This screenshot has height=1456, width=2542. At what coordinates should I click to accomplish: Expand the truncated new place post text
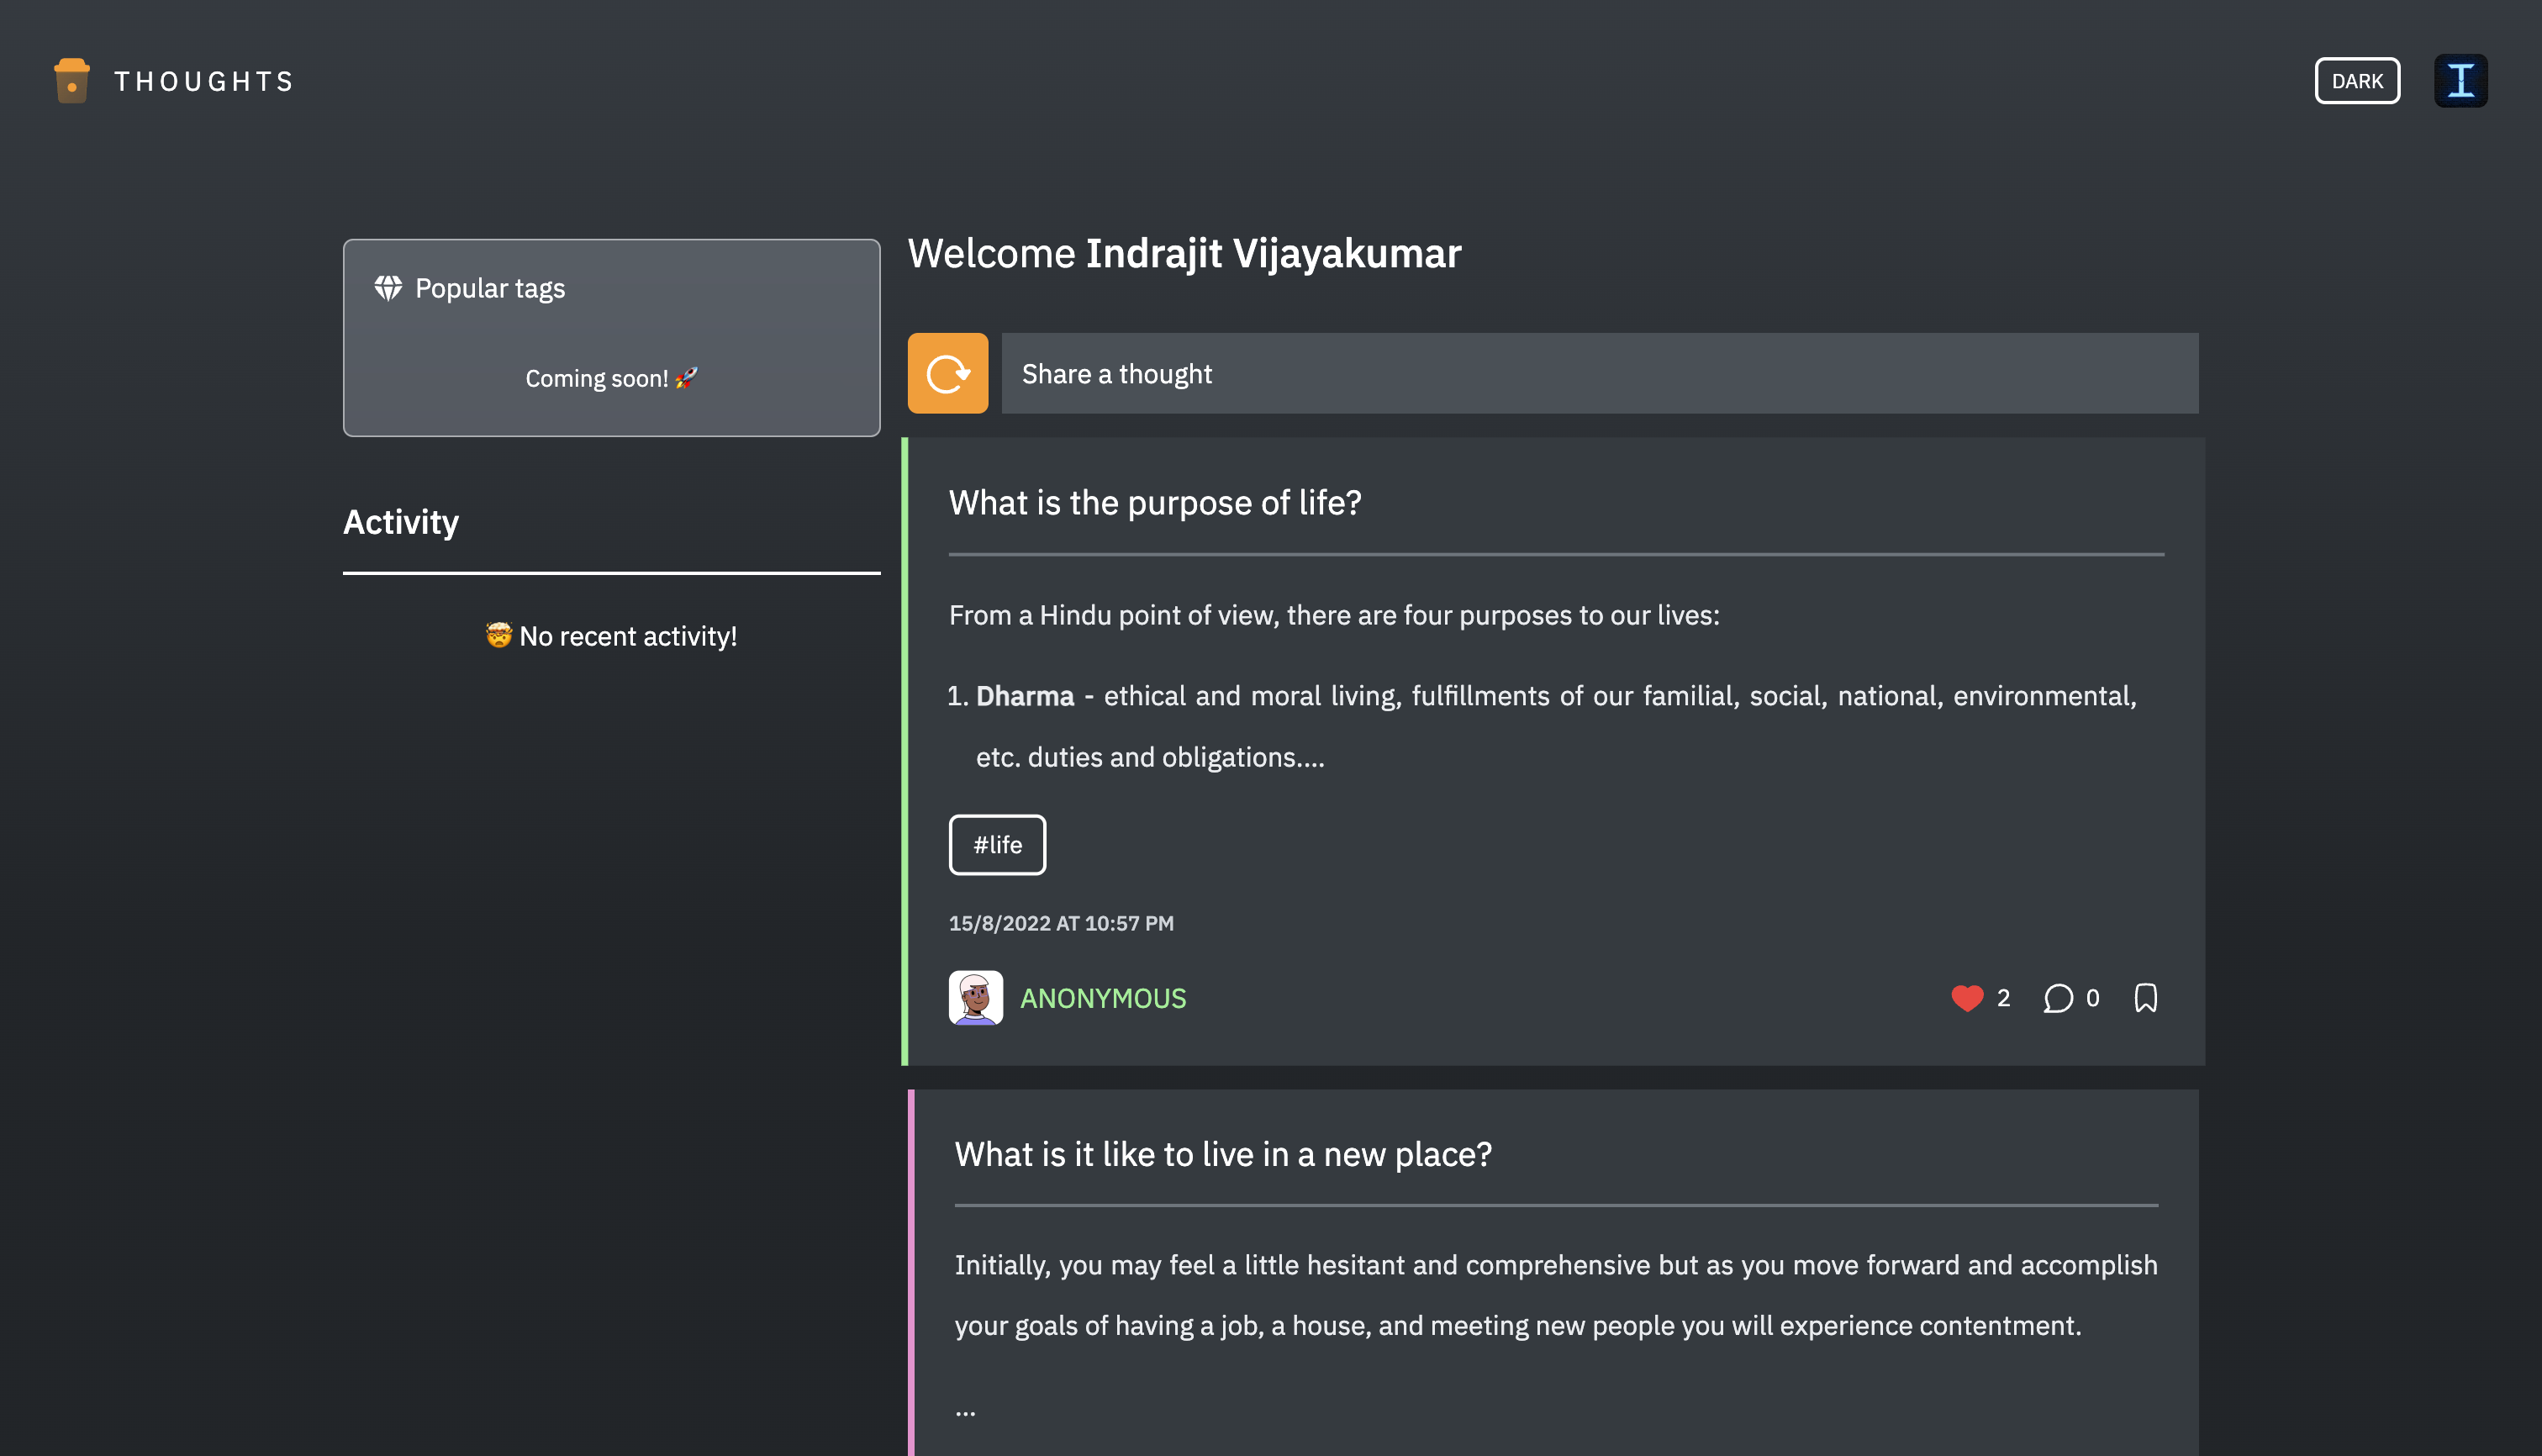pyautogui.click(x=965, y=1411)
